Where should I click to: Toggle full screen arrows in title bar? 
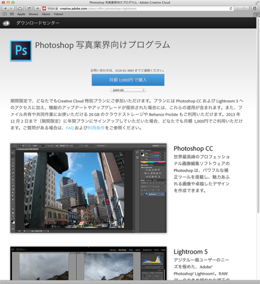(257, 3)
